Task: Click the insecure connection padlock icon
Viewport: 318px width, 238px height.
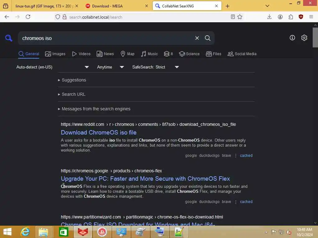Action: (65, 17)
